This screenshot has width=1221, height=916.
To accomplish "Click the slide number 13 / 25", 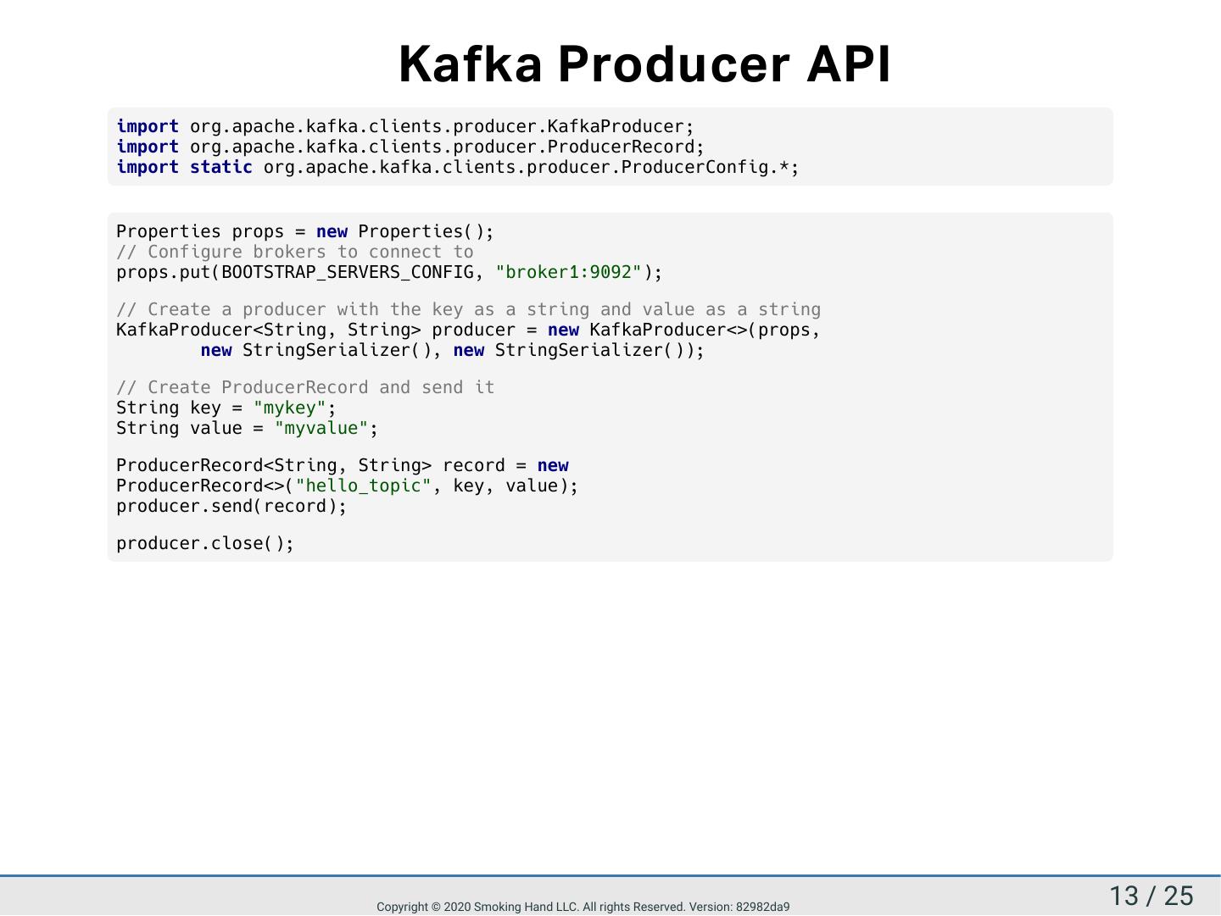I will pos(1151,896).
